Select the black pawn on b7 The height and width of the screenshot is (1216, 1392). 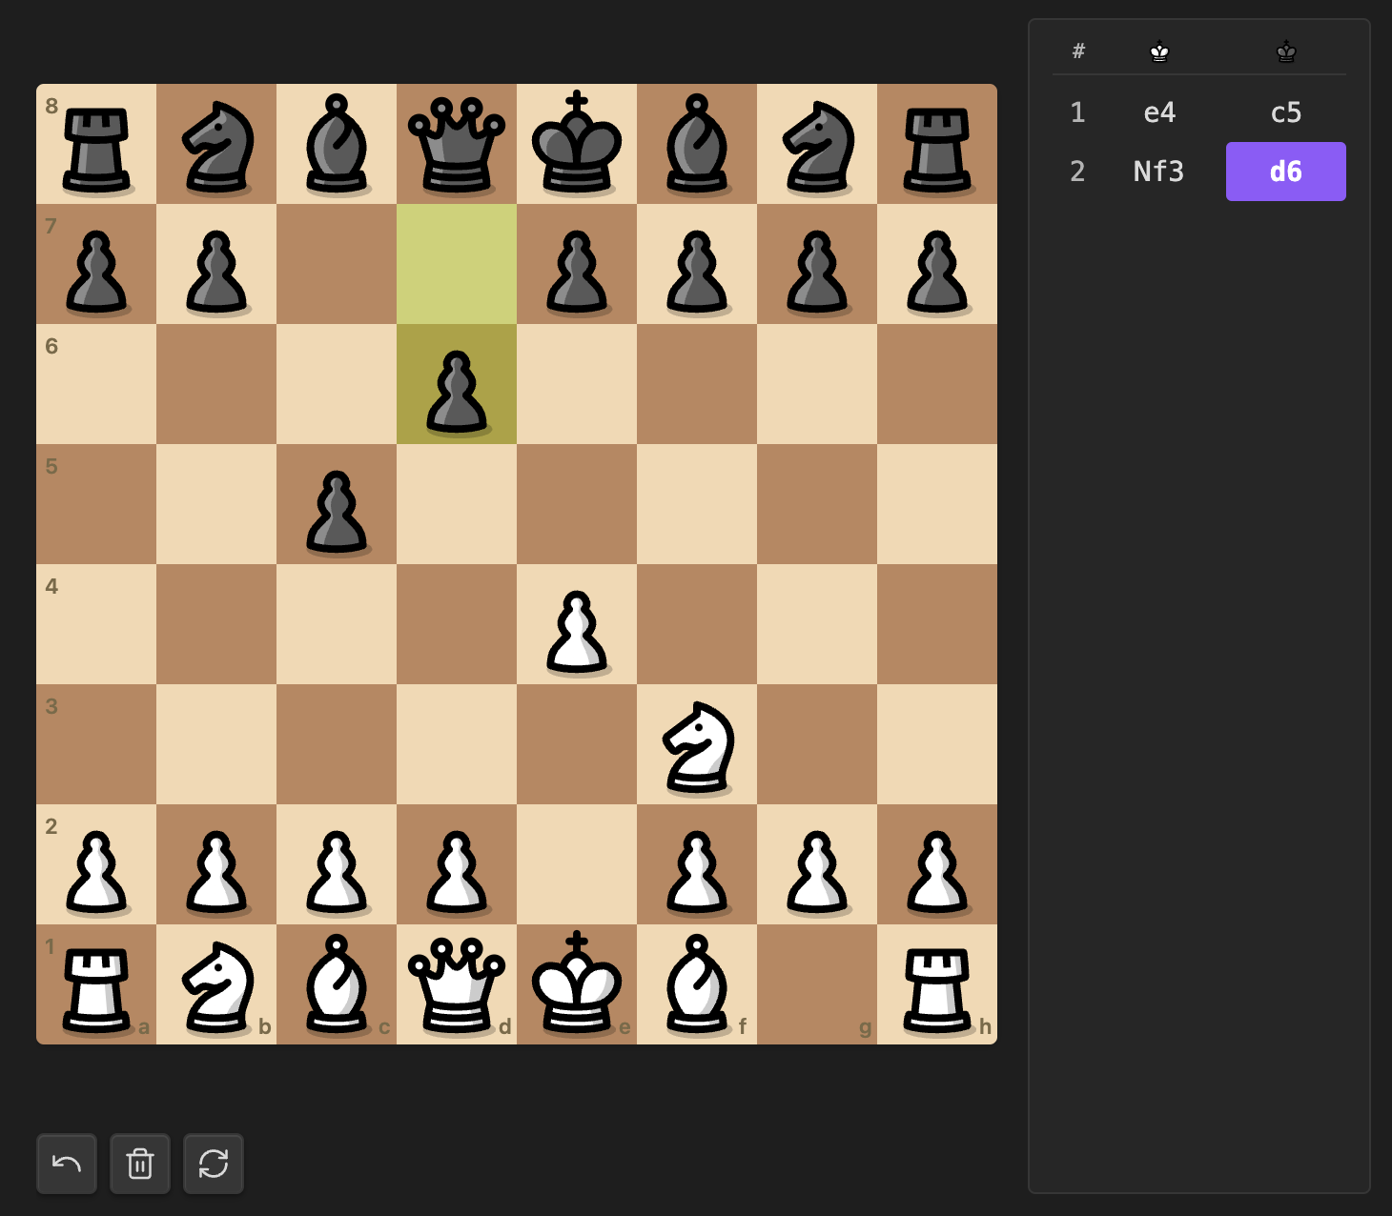tap(216, 264)
